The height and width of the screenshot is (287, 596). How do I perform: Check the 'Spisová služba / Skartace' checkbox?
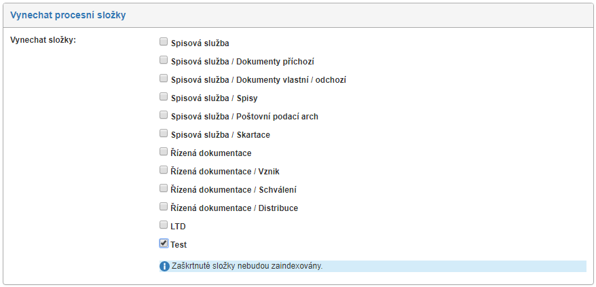point(164,134)
